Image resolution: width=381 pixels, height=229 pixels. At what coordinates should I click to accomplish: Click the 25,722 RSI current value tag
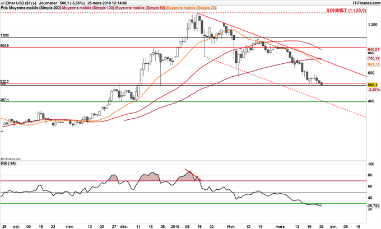374,206
